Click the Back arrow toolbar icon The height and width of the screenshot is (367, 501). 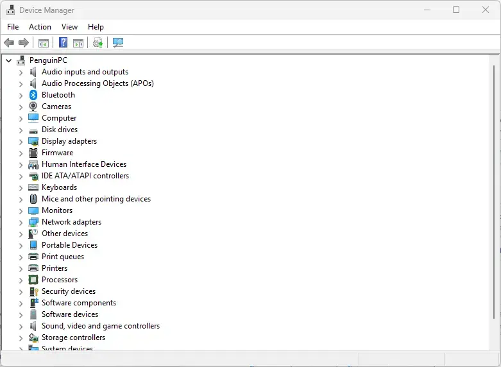9,42
